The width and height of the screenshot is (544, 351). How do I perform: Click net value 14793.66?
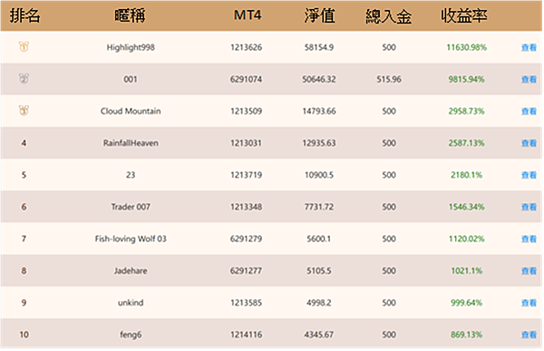[319, 111]
